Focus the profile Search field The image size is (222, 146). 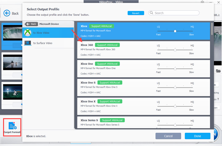(174, 13)
